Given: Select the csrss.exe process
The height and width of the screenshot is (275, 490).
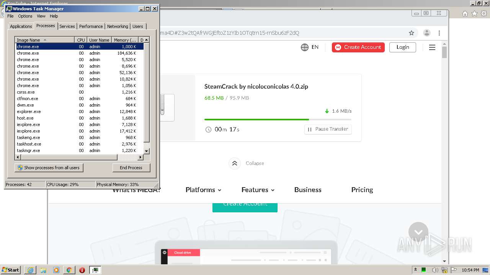Looking at the screenshot, I should (x=80, y=92).
